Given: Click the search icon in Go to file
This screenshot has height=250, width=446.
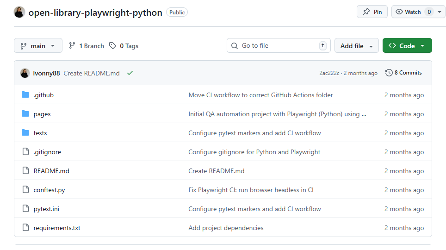Looking at the screenshot, I should pos(235,46).
